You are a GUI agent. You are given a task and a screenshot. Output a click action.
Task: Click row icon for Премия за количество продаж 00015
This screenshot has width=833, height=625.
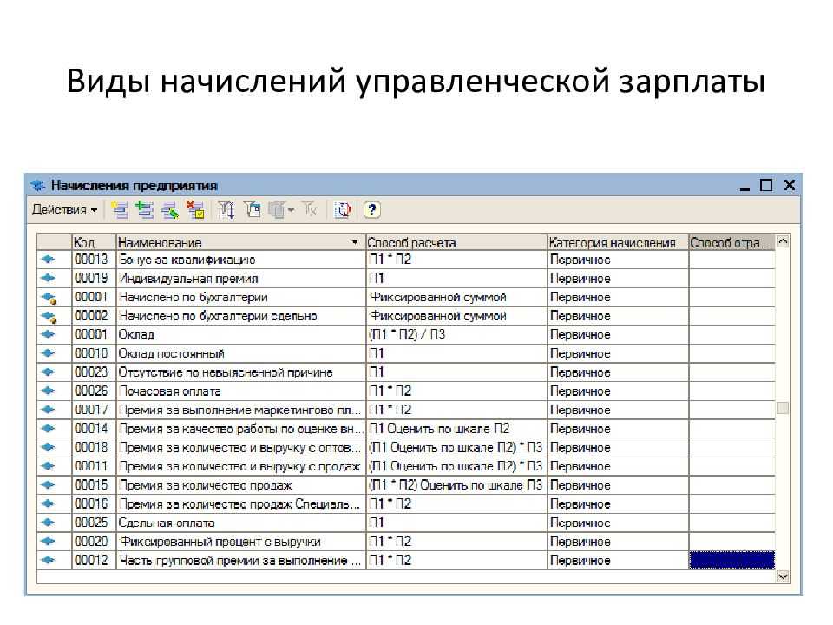pos(49,485)
